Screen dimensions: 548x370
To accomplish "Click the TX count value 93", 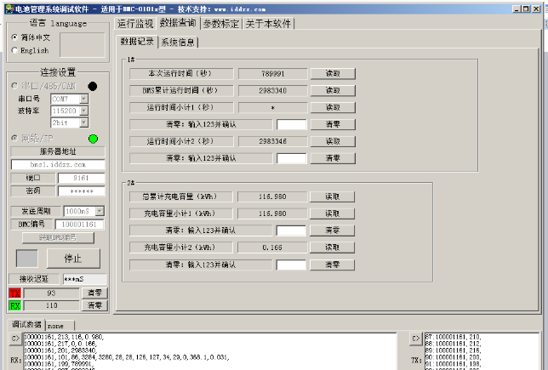I will [x=51, y=293].
